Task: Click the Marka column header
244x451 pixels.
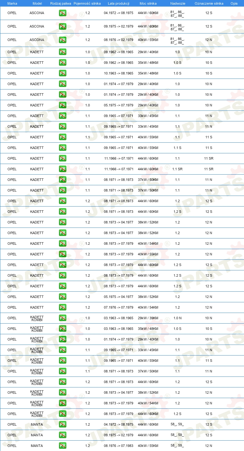Action: 12,3
